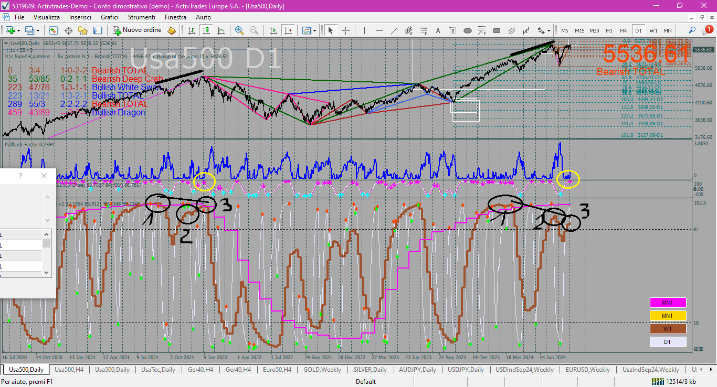Screen dimensions: 717x387
Task: Click the magenta MN1 legend swatch
Action: [668, 303]
